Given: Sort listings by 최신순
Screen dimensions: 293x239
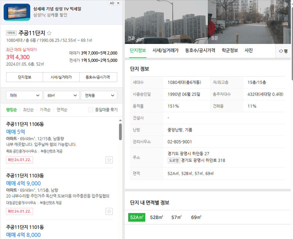Looking at the screenshot, I should coord(28,110).
